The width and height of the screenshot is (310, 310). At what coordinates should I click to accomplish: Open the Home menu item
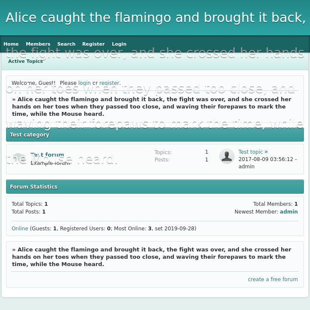tap(11, 44)
